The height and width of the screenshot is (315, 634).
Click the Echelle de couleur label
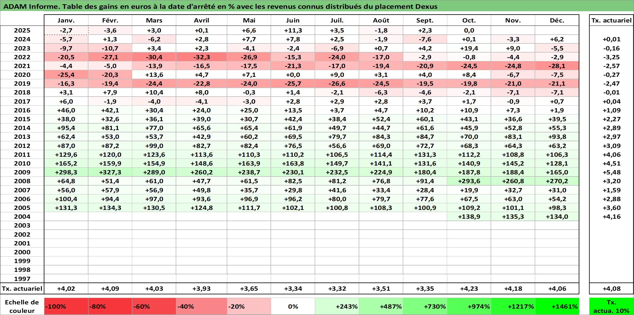tap(22, 306)
